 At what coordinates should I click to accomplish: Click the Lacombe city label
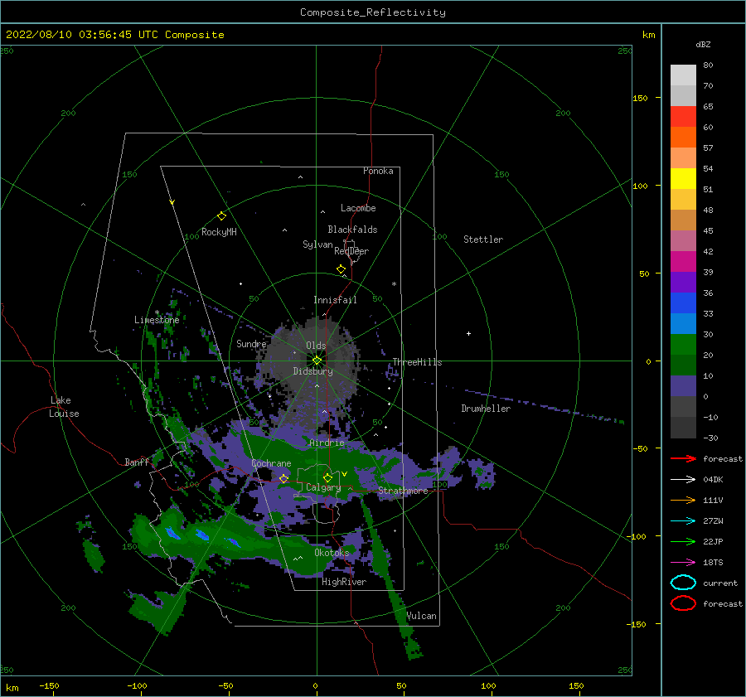358,208
